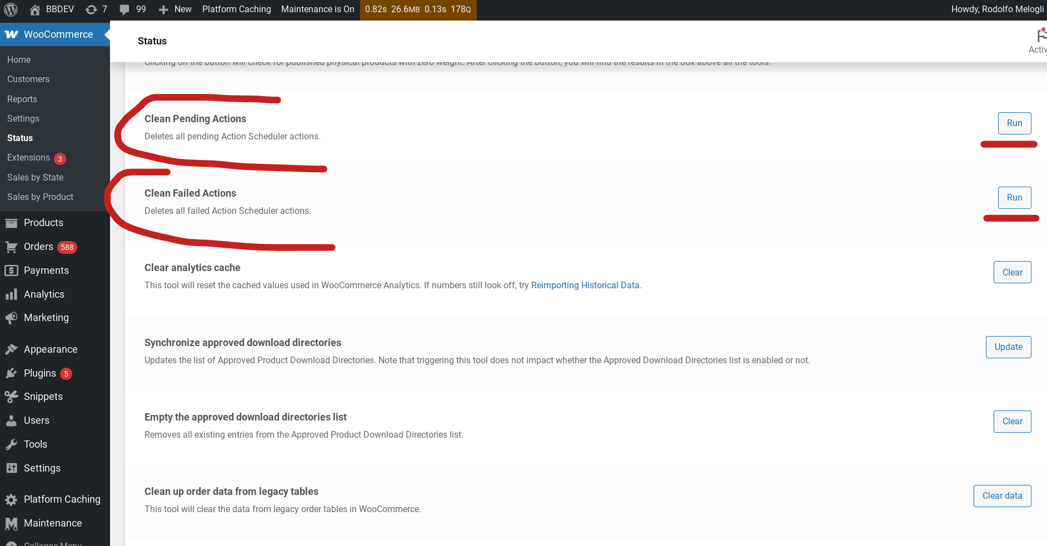Image resolution: width=1047 pixels, height=546 pixels.
Task: Switch to the Status page heading tab
Action: click(152, 41)
